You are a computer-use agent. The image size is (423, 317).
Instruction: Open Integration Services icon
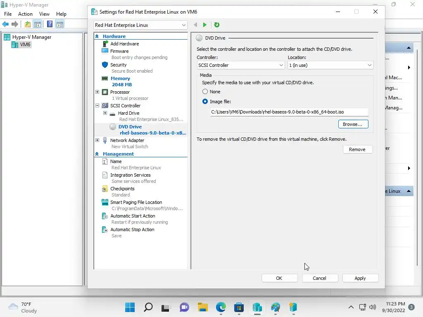[x=105, y=175]
